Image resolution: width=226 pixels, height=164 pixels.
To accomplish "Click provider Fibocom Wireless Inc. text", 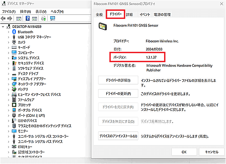I will (x=162, y=41).
